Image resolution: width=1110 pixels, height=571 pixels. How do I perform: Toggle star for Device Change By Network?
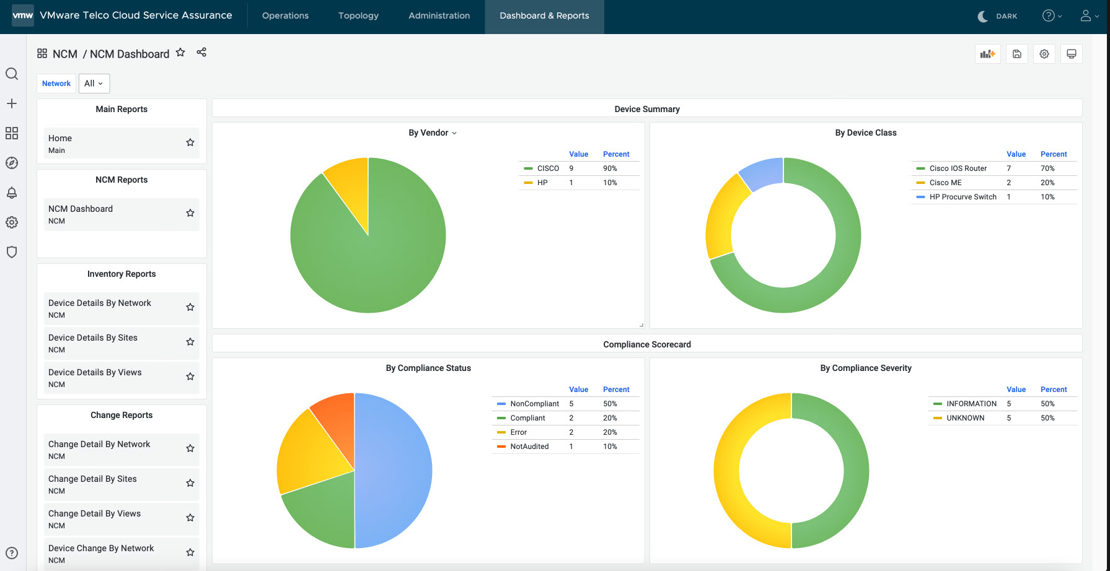pyautogui.click(x=190, y=552)
